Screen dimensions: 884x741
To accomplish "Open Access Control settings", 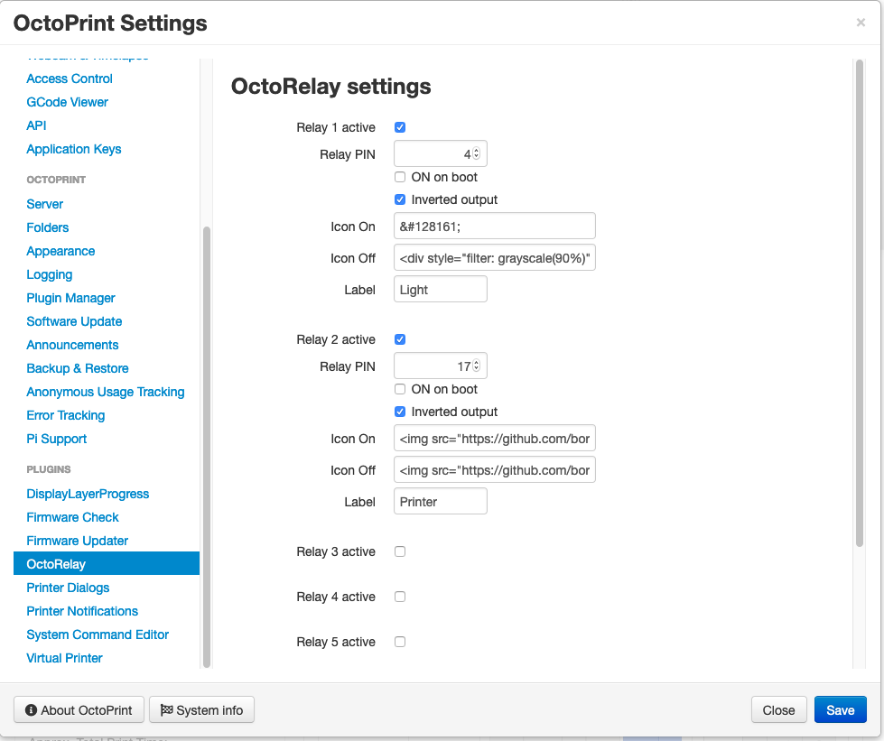I will click(x=70, y=79).
